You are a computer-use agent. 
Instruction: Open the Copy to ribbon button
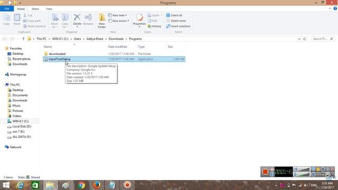[65, 21]
